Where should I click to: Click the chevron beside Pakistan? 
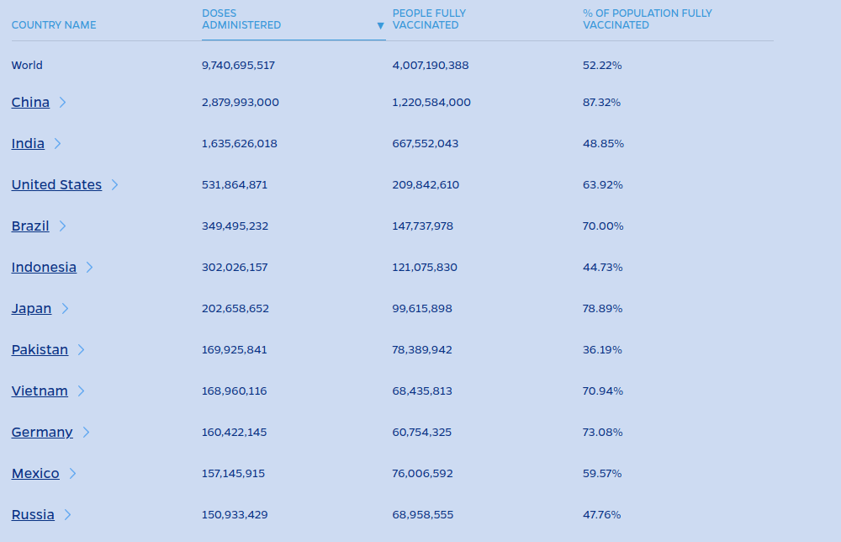point(82,350)
